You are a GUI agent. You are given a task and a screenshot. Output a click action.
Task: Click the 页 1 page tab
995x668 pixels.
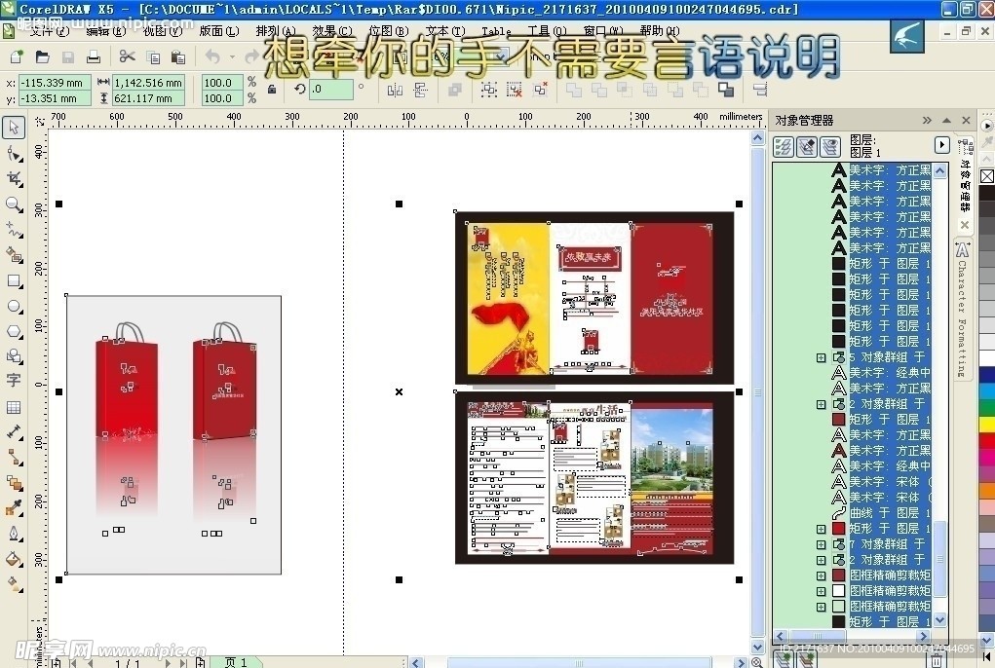[x=235, y=662]
